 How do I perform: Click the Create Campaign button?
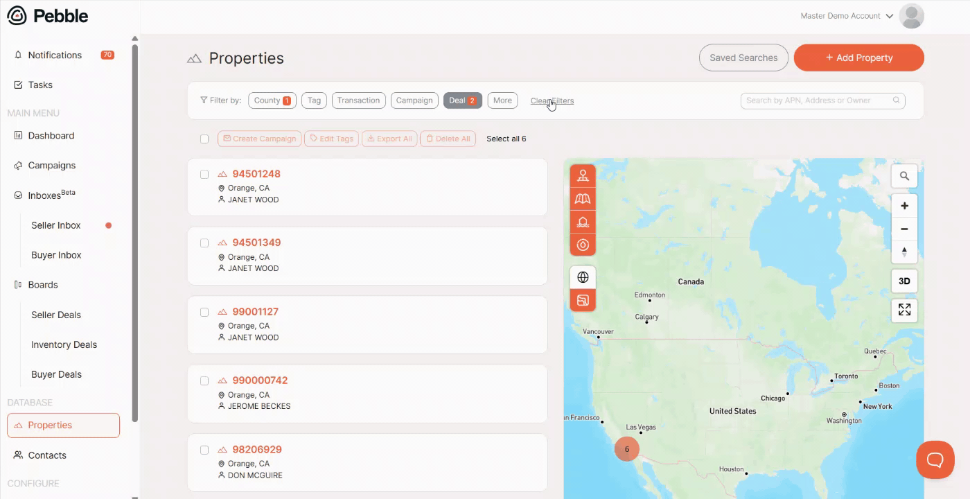tap(260, 139)
